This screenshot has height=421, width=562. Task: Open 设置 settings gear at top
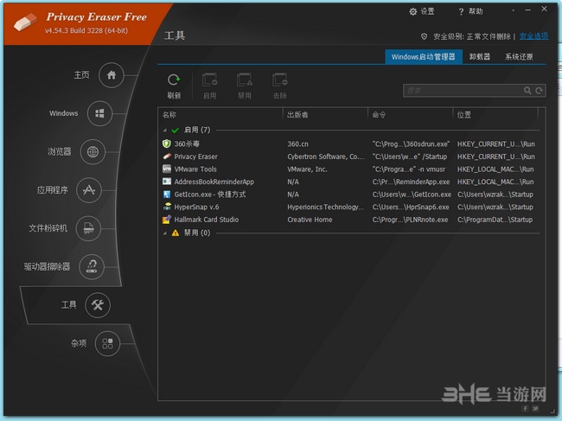(413, 11)
